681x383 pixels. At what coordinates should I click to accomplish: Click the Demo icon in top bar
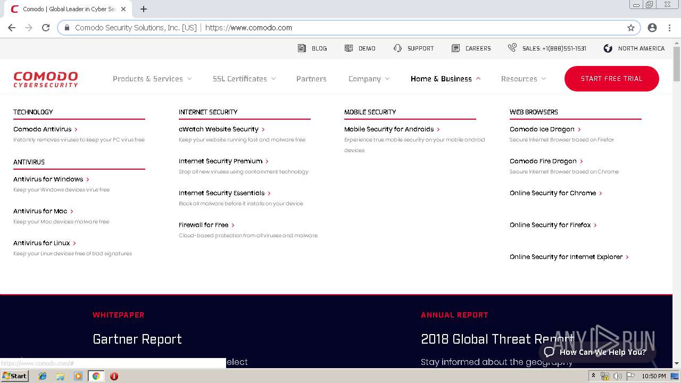coord(348,48)
